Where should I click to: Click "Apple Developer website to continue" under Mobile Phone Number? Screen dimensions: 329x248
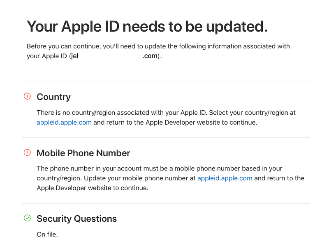[x=93, y=188]
